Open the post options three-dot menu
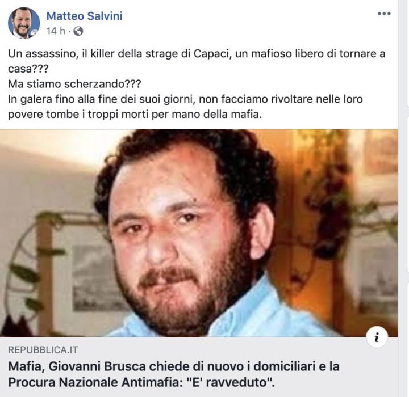This screenshot has height=397, width=409. 384,14
